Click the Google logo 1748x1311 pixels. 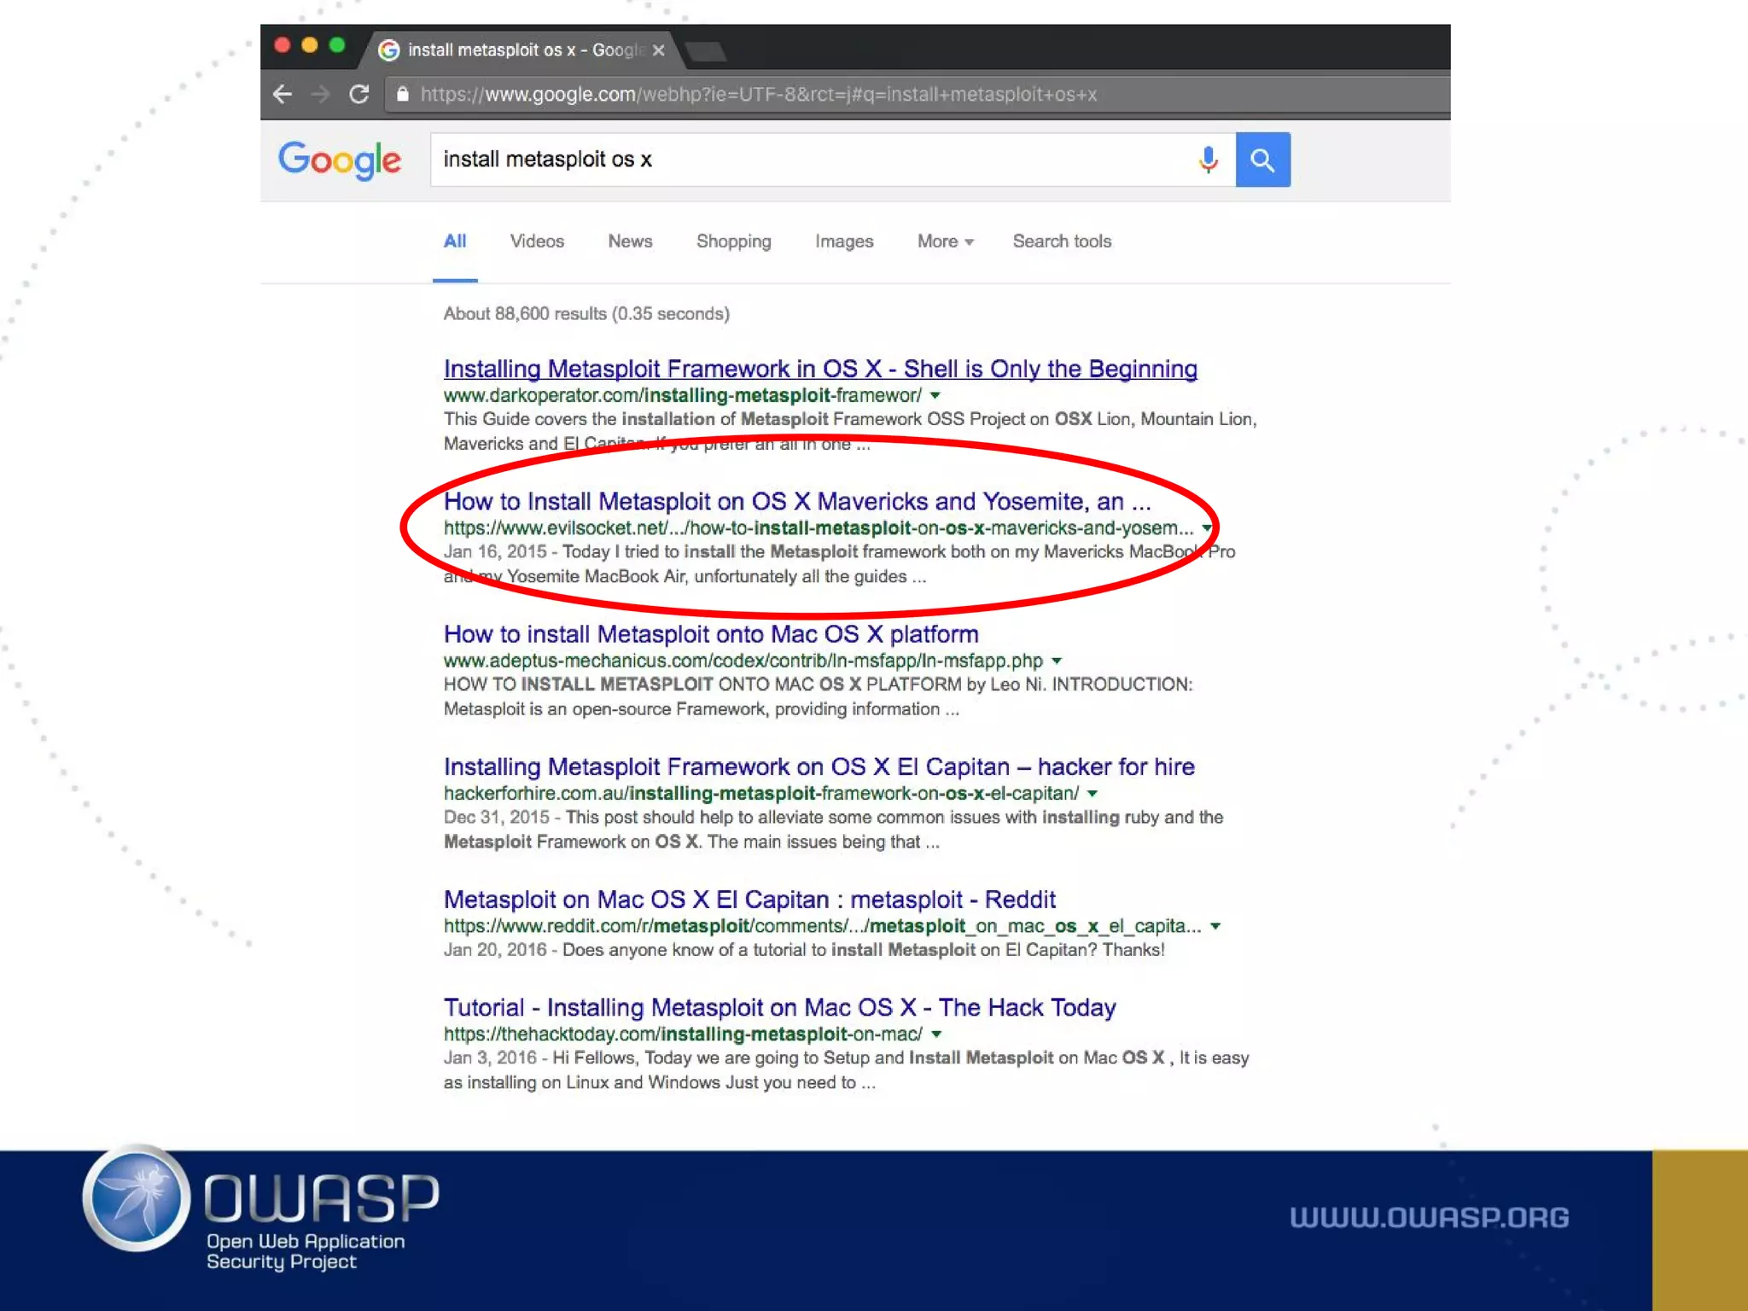(340, 160)
